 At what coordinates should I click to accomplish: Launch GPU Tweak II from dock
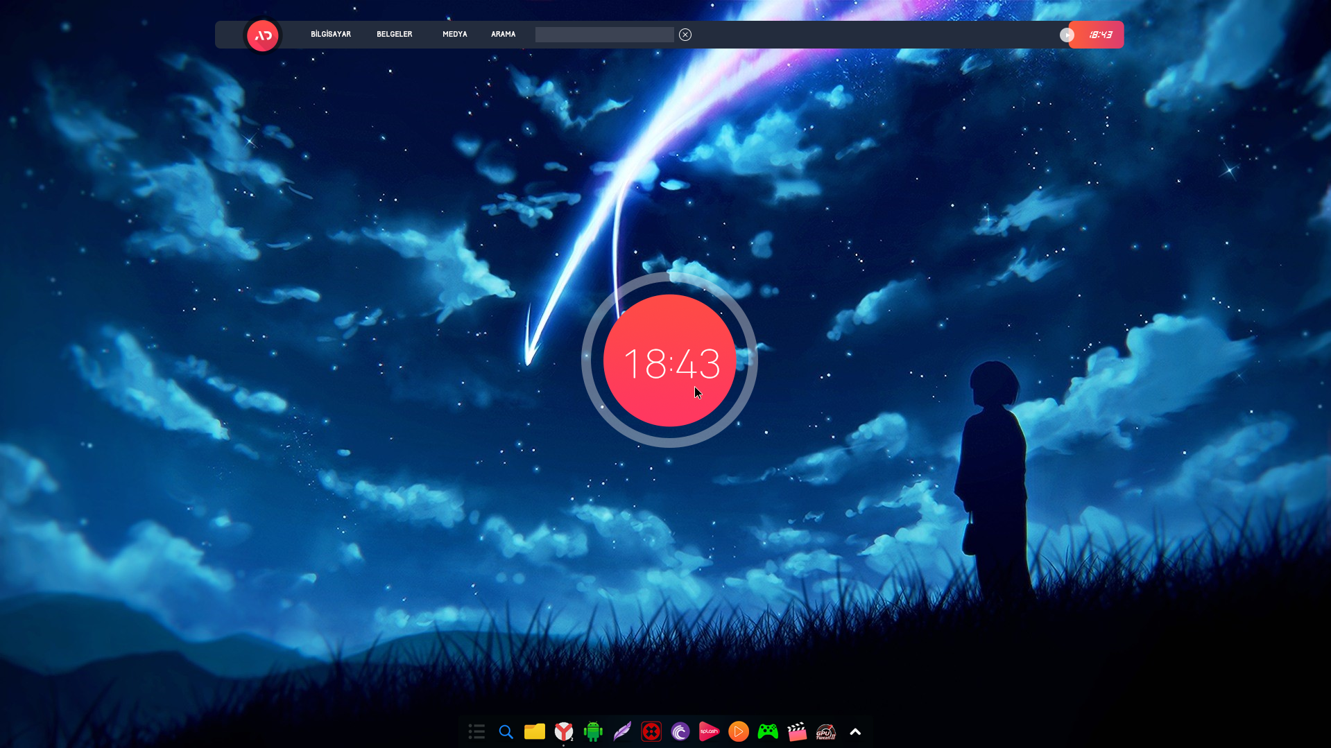[826, 731]
